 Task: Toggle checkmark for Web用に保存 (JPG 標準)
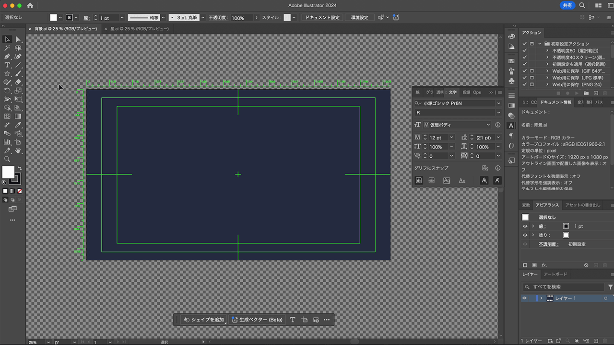tap(524, 78)
